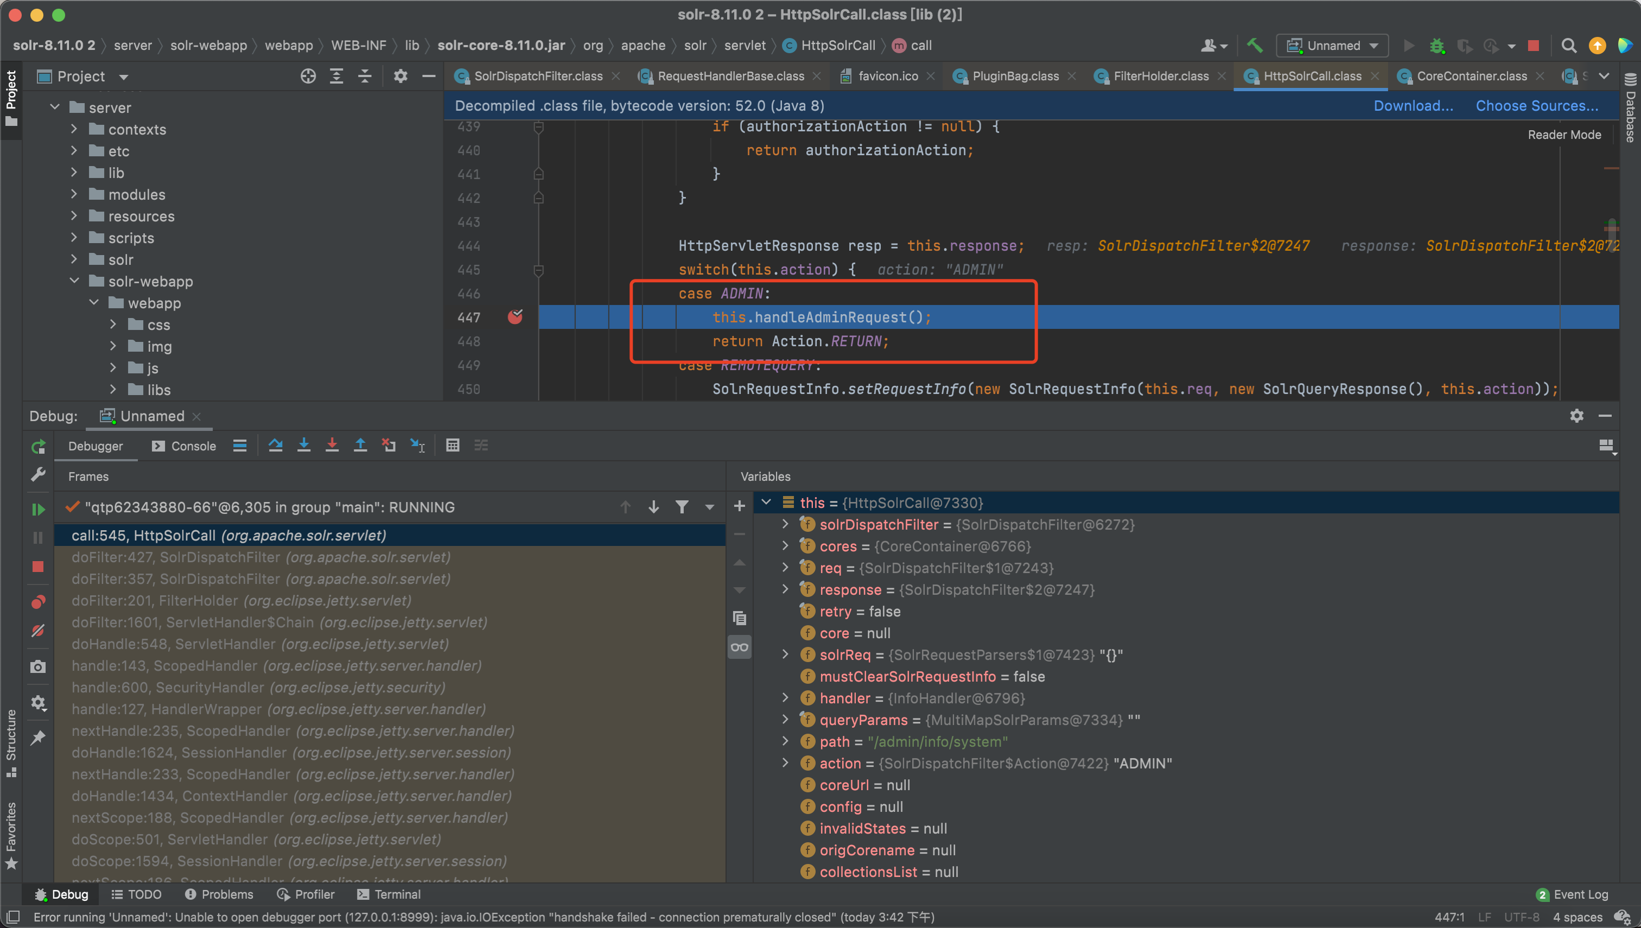The height and width of the screenshot is (928, 1641).
Task: Toggle watches glasses icon in Variables
Action: tap(739, 647)
